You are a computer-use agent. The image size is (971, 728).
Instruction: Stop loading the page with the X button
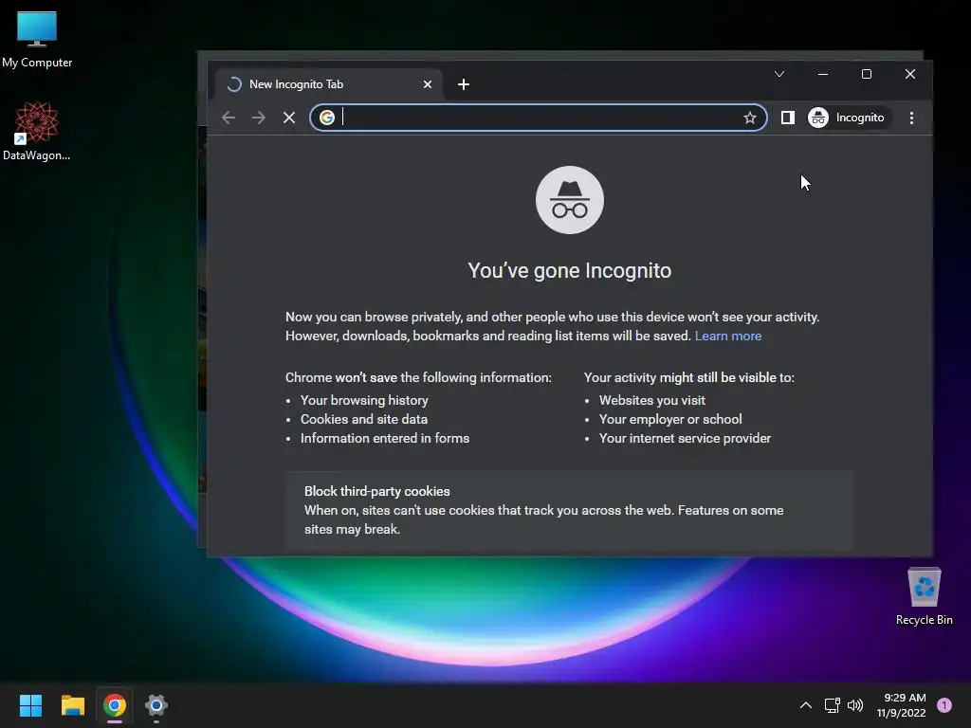coord(288,118)
